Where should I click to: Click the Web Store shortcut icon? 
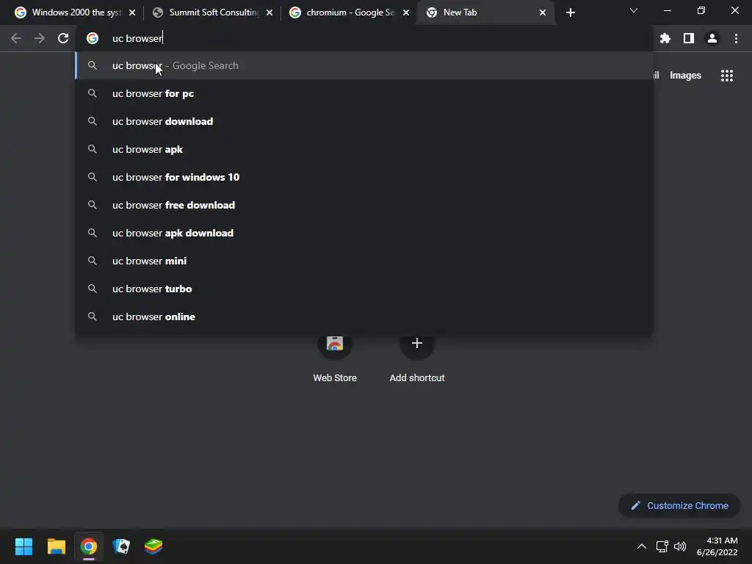(x=335, y=344)
